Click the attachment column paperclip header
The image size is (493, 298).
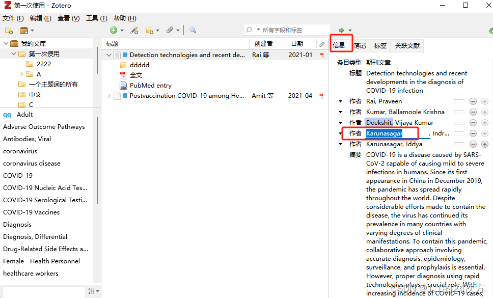(322, 44)
